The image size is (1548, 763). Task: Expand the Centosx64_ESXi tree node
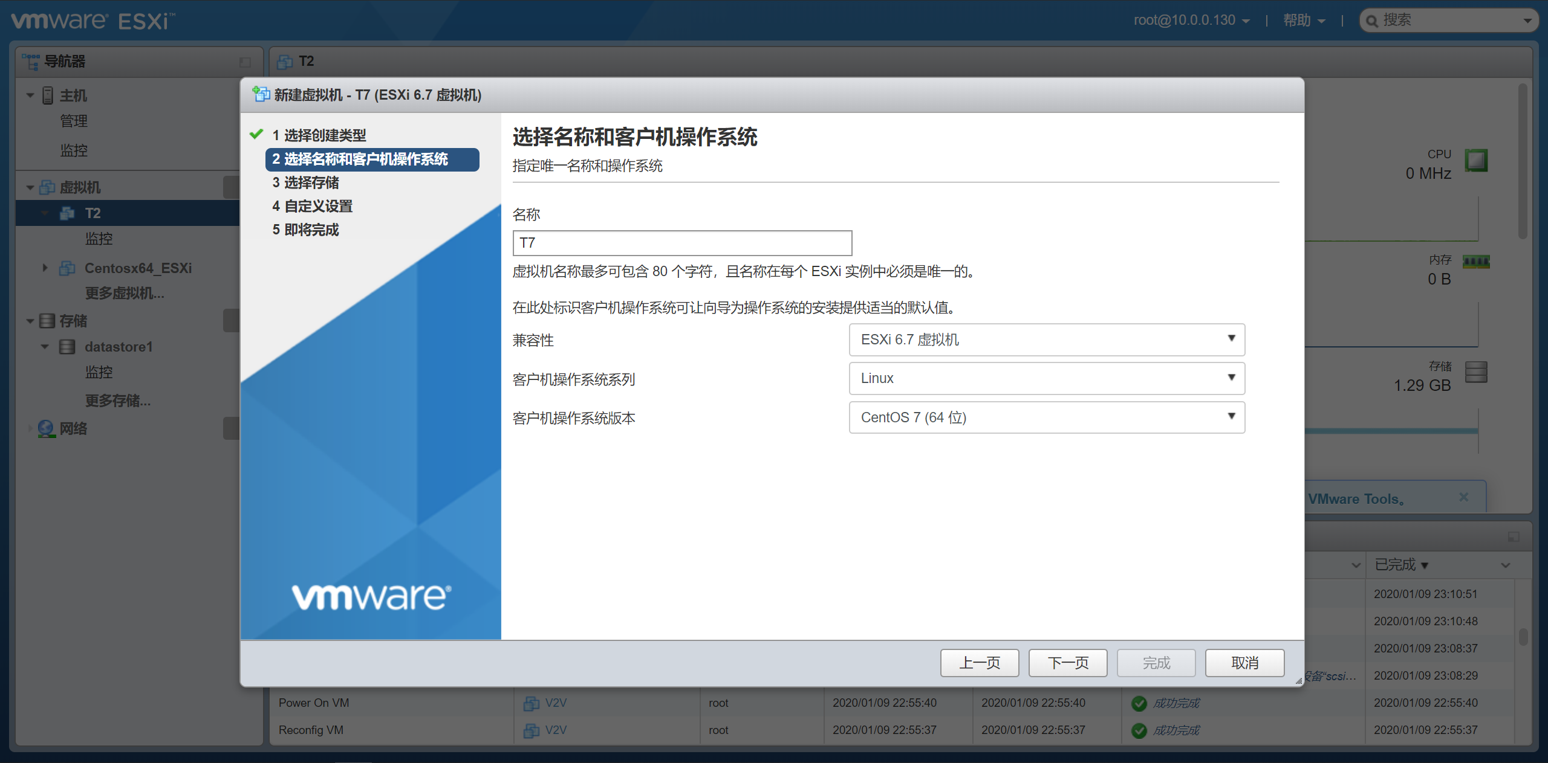[45, 268]
